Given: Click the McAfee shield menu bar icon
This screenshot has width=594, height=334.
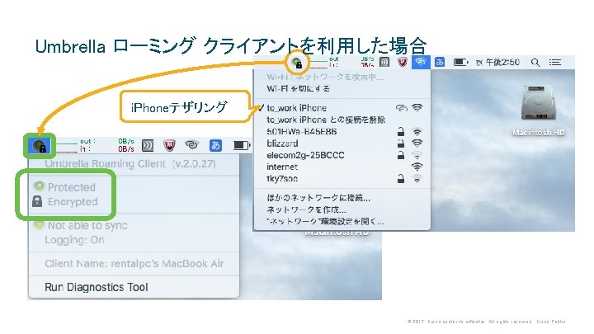Looking at the screenshot, I should [403, 62].
